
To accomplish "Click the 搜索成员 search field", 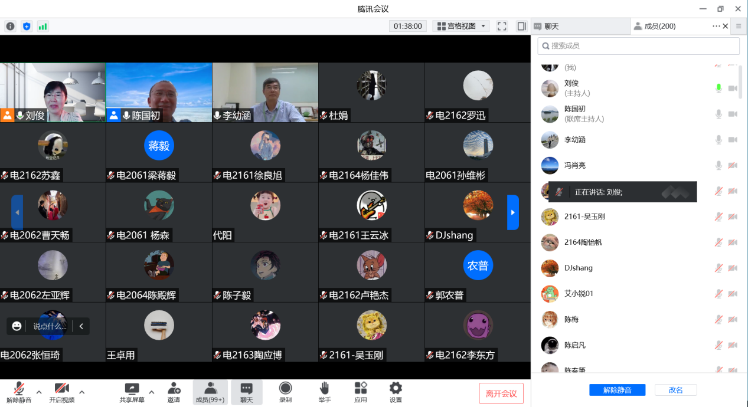I will (x=638, y=46).
